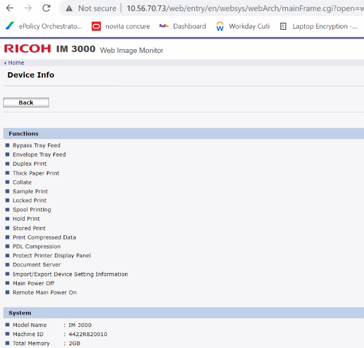Select Import/Export Device Setting Information entry

coord(70,274)
